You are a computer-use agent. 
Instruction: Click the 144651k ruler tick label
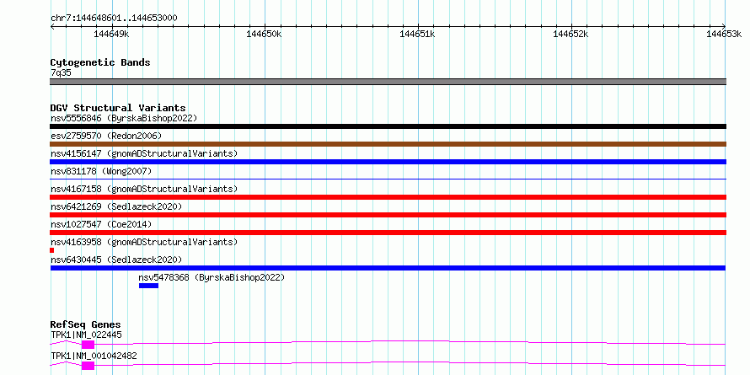tap(417, 34)
